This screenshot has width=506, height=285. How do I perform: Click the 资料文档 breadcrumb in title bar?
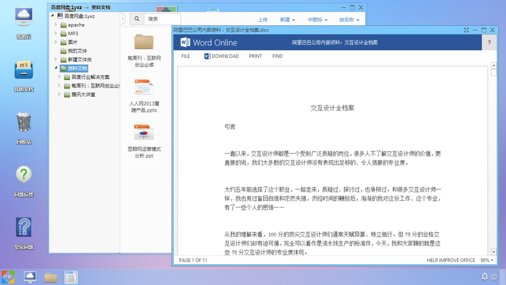[100, 7]
